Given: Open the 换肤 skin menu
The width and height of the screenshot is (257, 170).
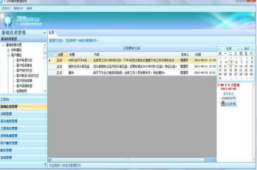Looking at the screenshot, I should (29, 8).
